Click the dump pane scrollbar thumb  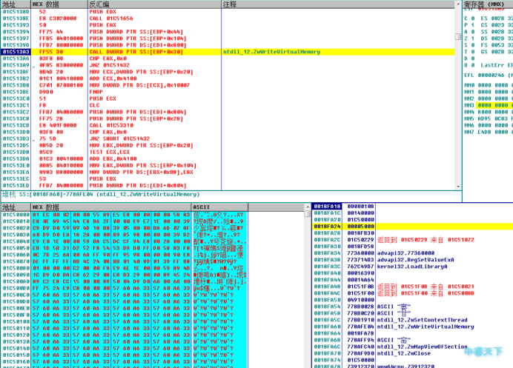pyautogui.click(x=307, y=213)
